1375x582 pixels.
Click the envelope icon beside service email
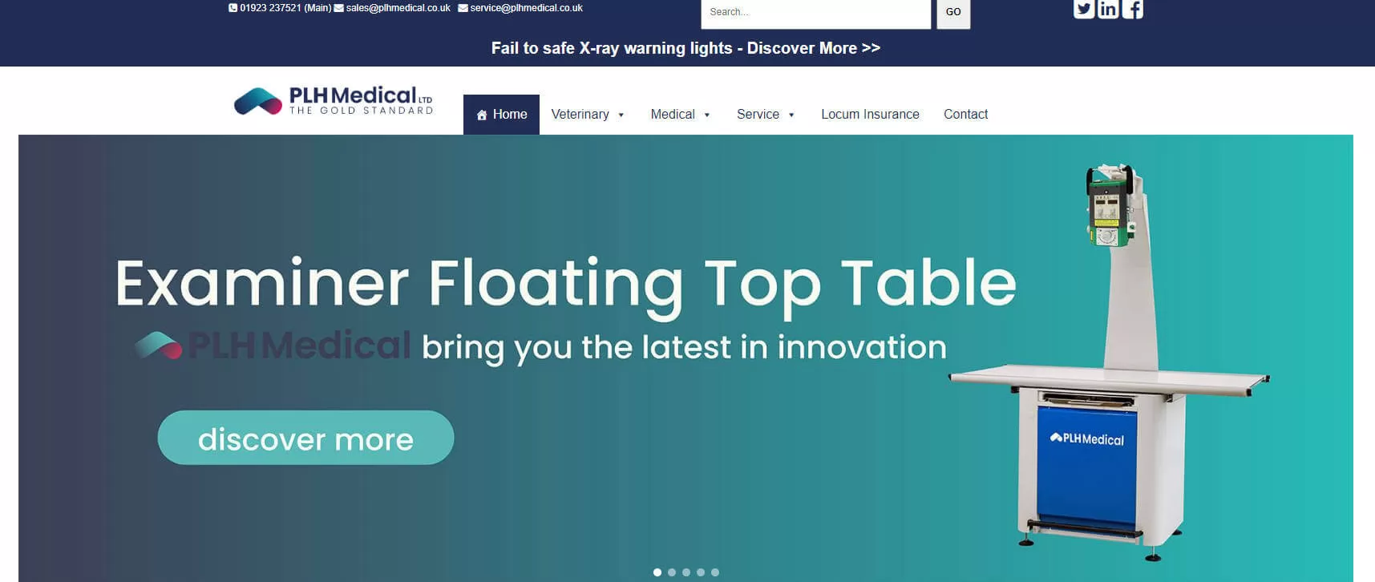(x=463, y=8)
